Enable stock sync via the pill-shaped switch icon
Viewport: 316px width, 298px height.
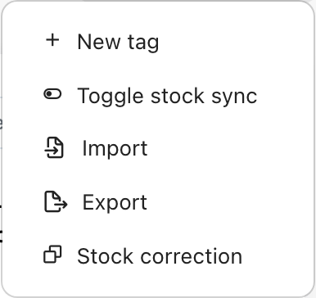tap(52, 94)
